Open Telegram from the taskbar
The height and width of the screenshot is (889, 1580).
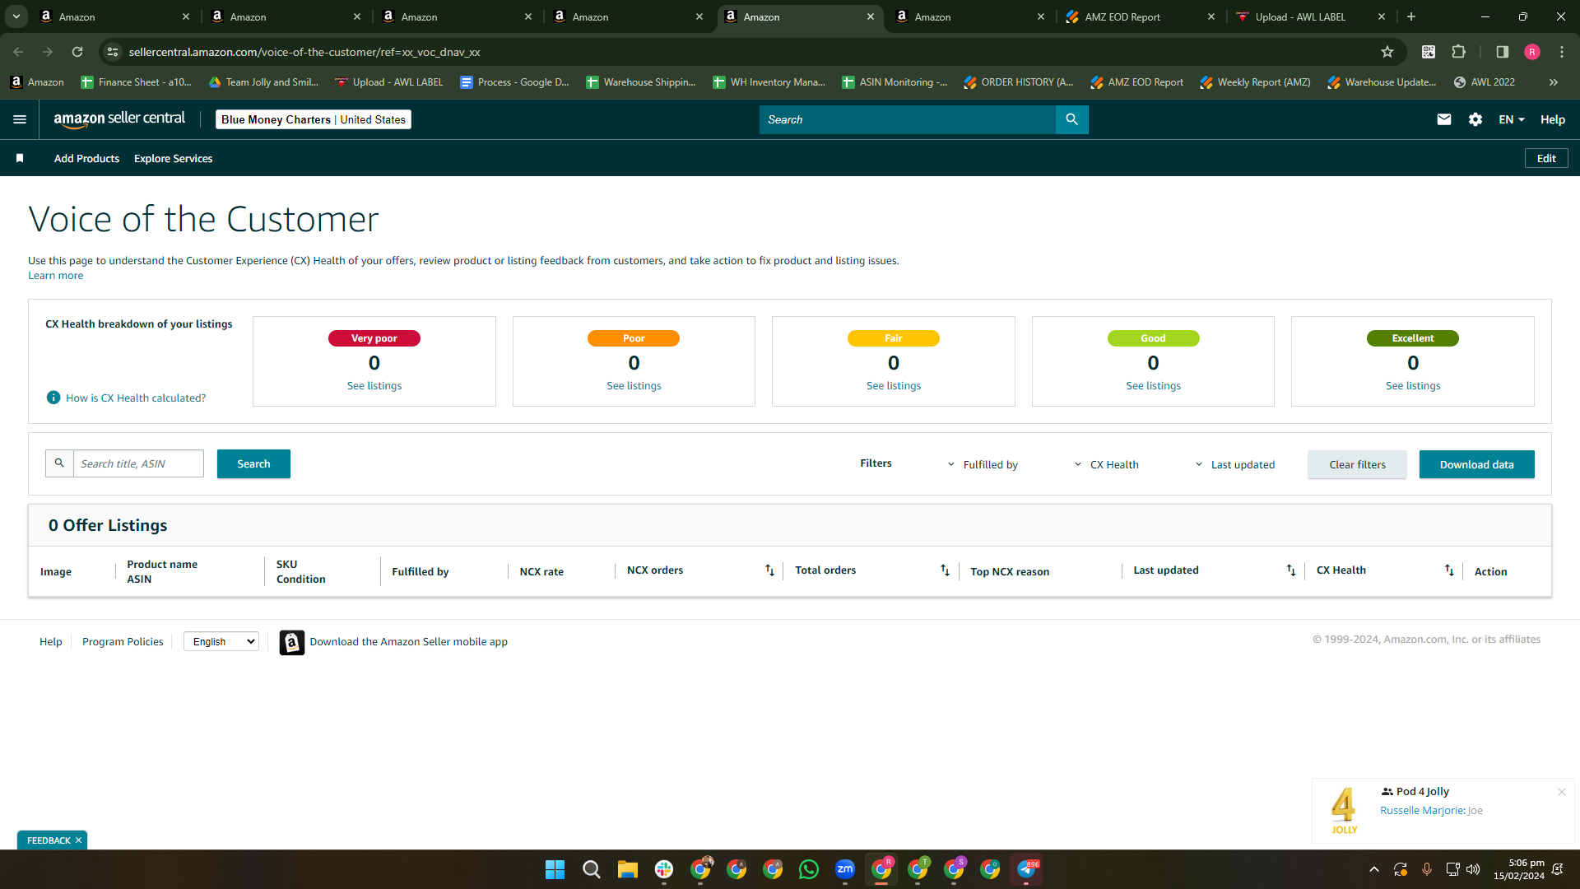(x=1026, y=869)
